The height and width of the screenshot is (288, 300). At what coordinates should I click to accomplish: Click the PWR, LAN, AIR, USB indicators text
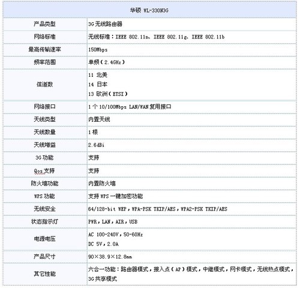(113, 221)
